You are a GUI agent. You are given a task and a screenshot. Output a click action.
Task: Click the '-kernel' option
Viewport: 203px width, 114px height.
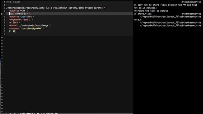(13, 26)
